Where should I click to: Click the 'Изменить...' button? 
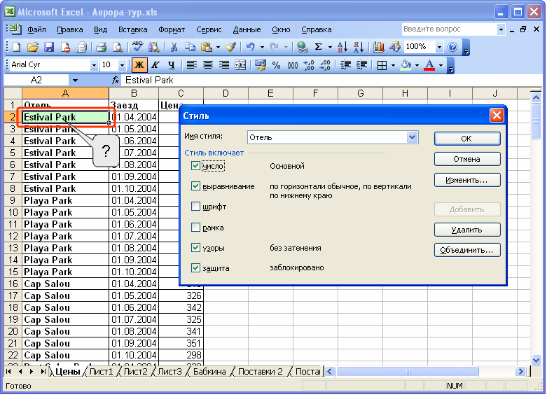pos(466,180)
